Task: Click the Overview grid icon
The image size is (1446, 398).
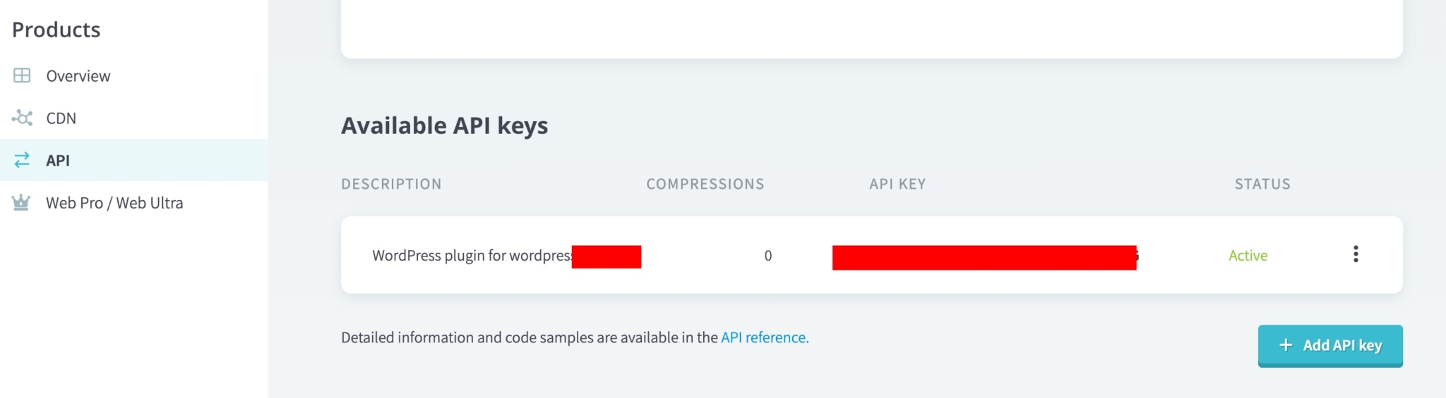Action: click(22, 75)
